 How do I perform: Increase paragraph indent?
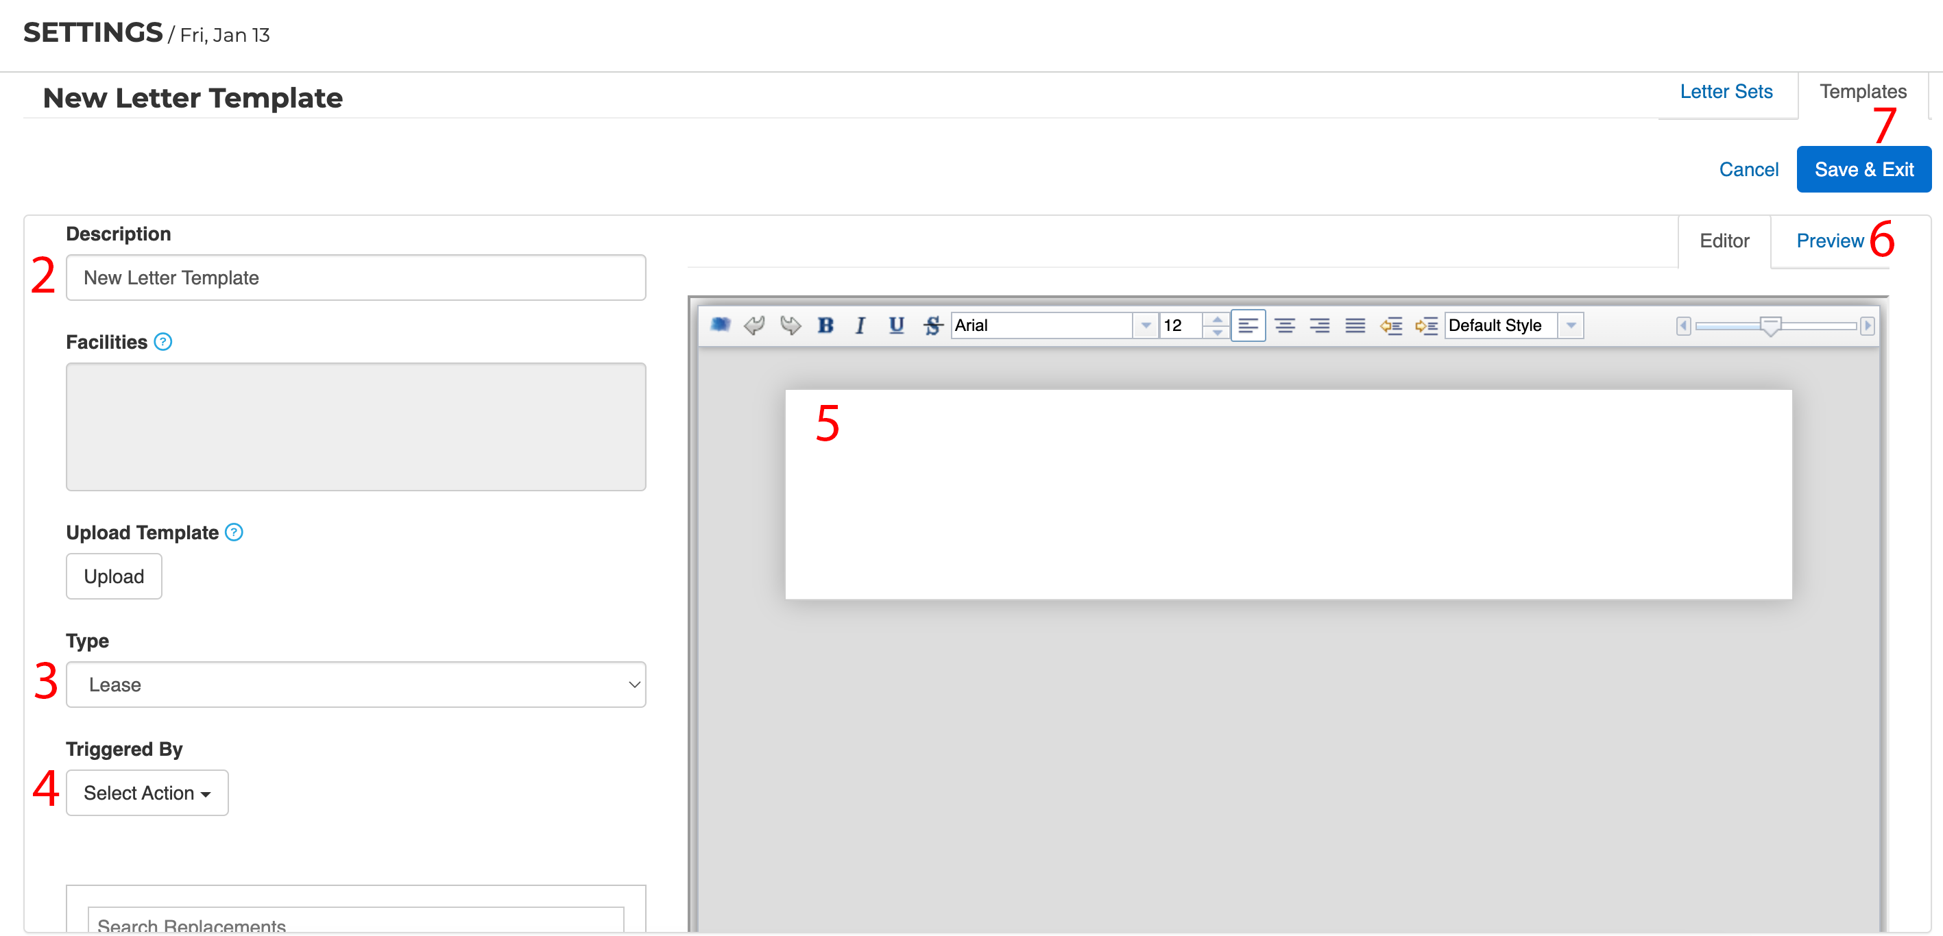tap(1426, 325)
